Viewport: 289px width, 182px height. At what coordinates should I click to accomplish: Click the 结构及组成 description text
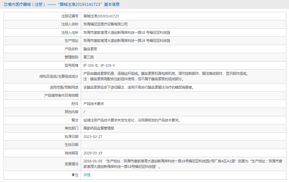coord(165,74)
